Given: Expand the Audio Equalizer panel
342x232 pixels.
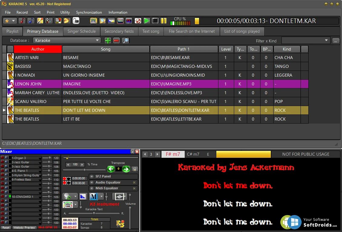Looking at the screenshot, I should click(92, 182).
